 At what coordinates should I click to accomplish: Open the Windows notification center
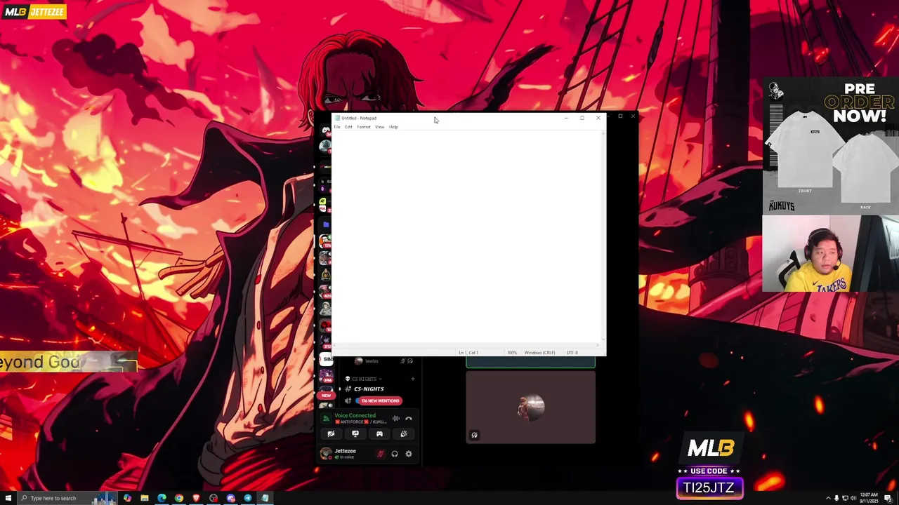pyautogui.click(x=888, y=498)
